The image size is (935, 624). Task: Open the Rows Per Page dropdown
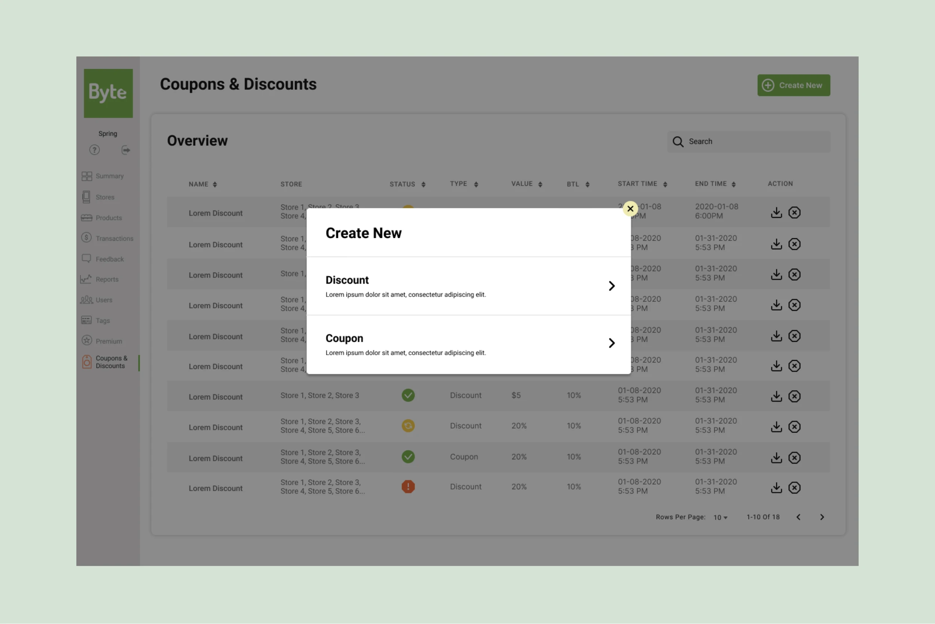point(720,517)
